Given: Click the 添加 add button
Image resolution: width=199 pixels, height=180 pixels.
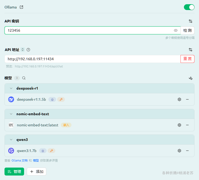Looking at the screenshot, I should pyautogui.click(x=37, y=172).
